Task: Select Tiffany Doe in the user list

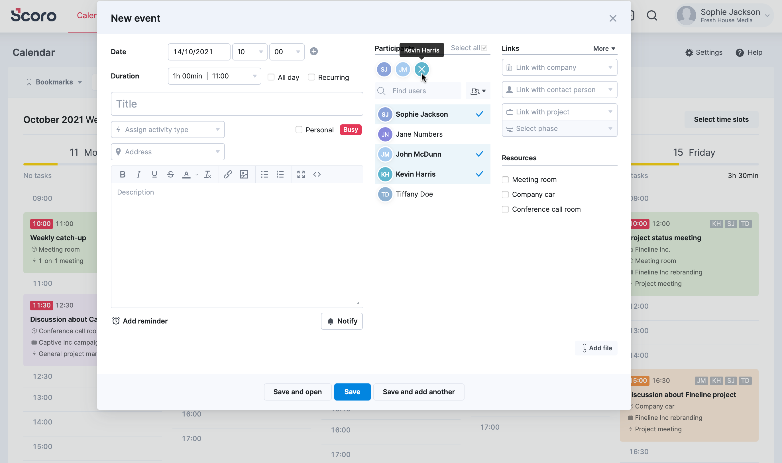Action: pyautogui.click(x=432, y=194)
